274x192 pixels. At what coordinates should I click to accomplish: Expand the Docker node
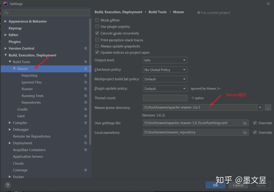10,177
